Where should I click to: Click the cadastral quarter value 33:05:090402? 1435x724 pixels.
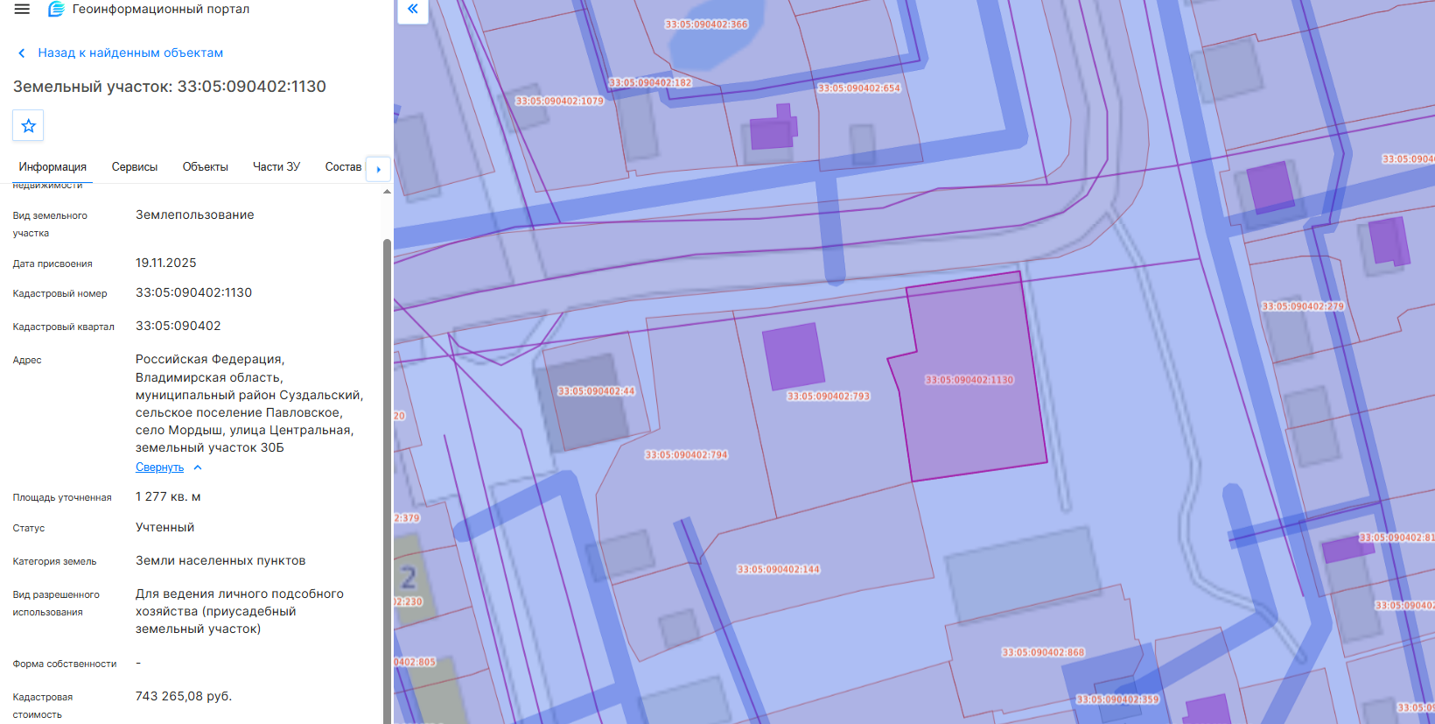click(178, 327)
